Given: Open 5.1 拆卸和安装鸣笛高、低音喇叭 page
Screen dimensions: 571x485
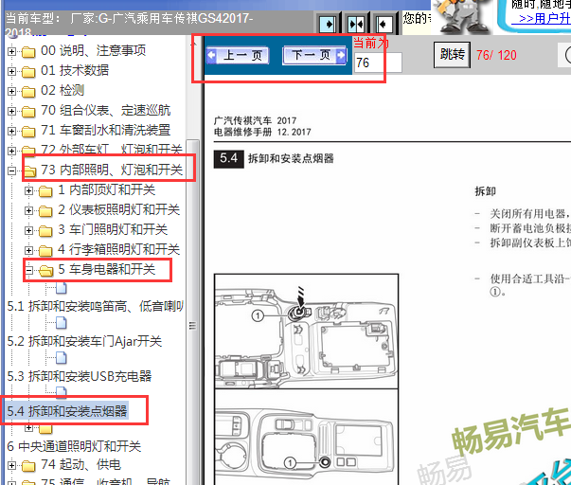Looking at the screenshot, I should (x=96, y=307).
